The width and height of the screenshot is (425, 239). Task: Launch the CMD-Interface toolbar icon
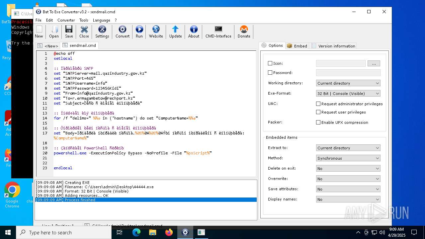click(x=218, y=32)
